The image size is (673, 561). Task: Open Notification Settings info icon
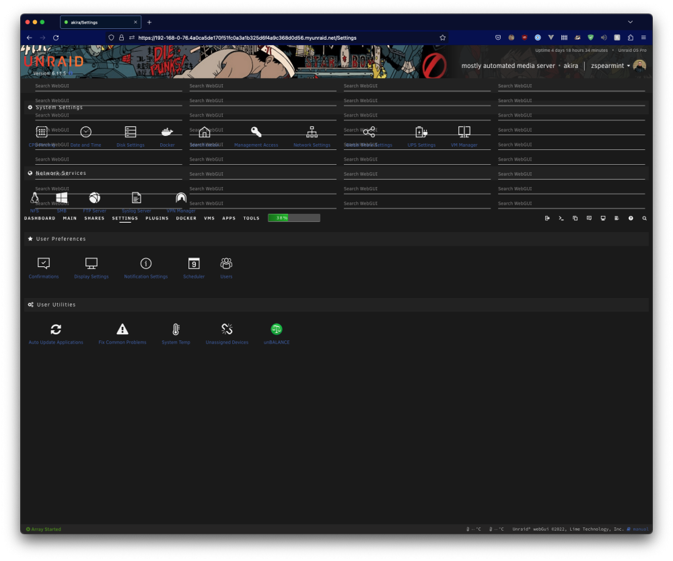146,263
